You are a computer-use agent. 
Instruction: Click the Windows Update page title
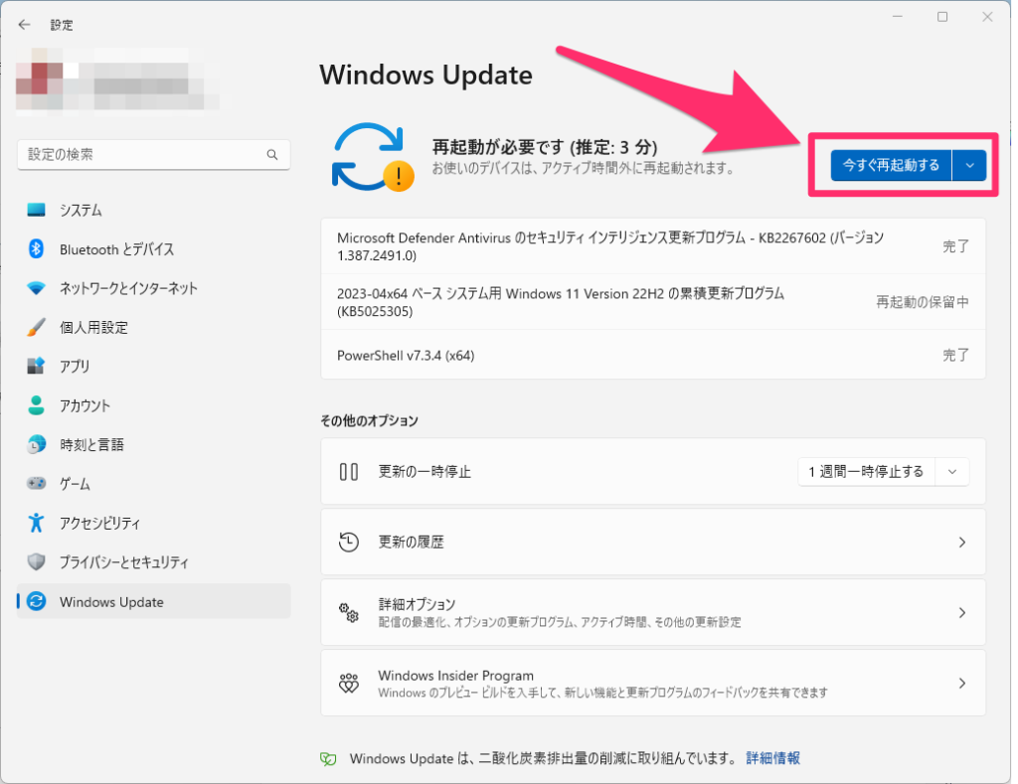(x=425, y=75)
